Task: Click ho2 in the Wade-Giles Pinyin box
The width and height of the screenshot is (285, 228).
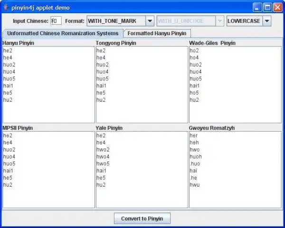Action: point(194,50)
